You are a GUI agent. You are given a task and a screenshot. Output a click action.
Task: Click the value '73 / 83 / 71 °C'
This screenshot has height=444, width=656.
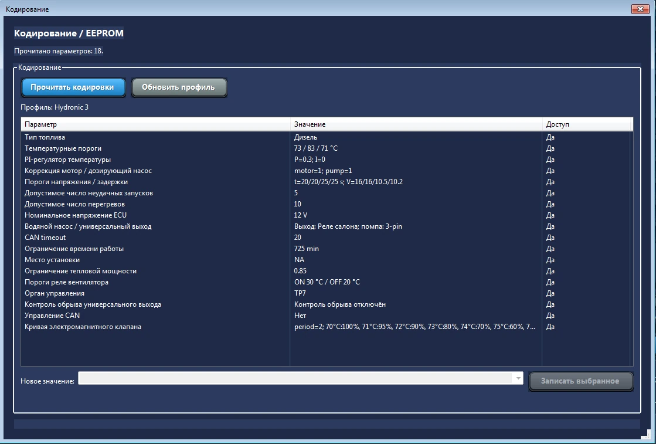pos(316,148)
